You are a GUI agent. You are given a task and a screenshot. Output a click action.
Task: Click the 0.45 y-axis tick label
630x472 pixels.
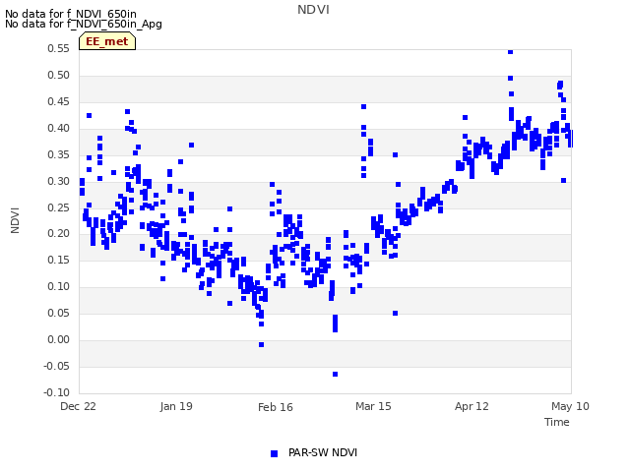click(x=59, y=101)
